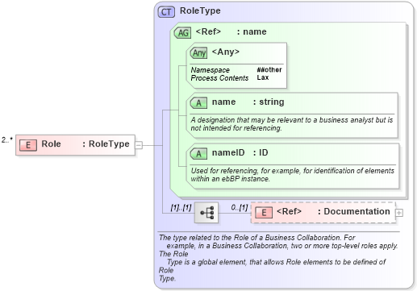Click the A icon beside name attribute

[198, 103]
